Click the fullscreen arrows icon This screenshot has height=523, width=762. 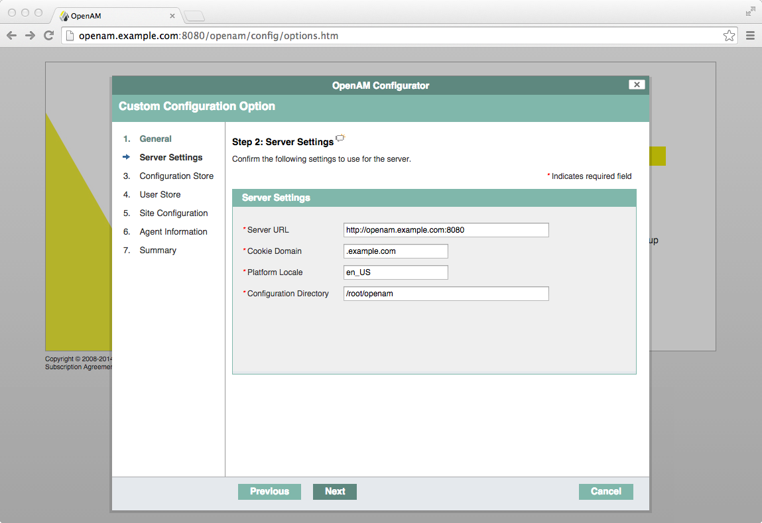click(x=750, y=12)
